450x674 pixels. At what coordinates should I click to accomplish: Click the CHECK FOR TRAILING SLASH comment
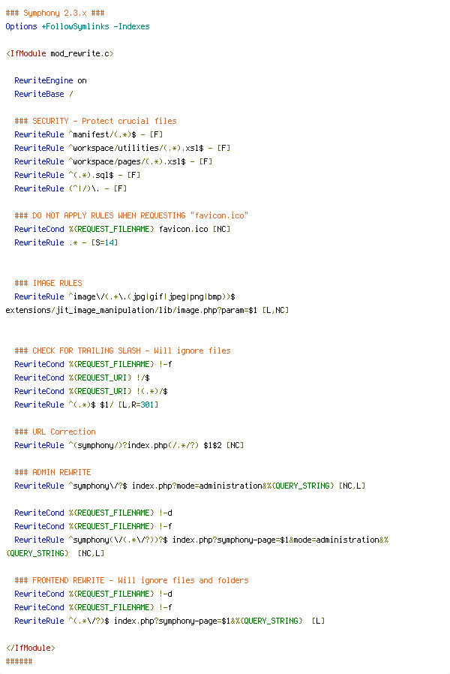pos(122,351)
